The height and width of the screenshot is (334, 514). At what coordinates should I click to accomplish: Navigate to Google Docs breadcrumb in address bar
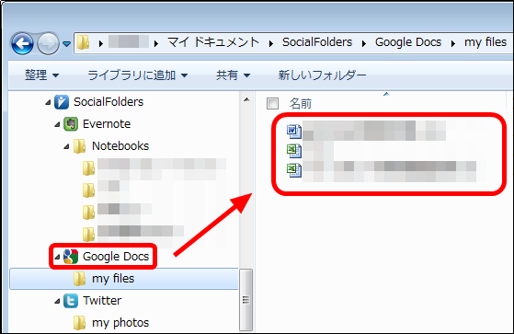click(408, 42)
